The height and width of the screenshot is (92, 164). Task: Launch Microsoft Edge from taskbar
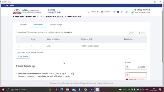(62, 89)
